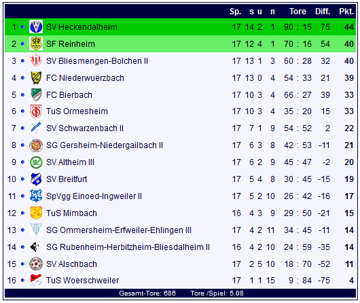Click the SV Heckendalheim club crest
Viewport: 360px width, 303px height.
[36, 27]
